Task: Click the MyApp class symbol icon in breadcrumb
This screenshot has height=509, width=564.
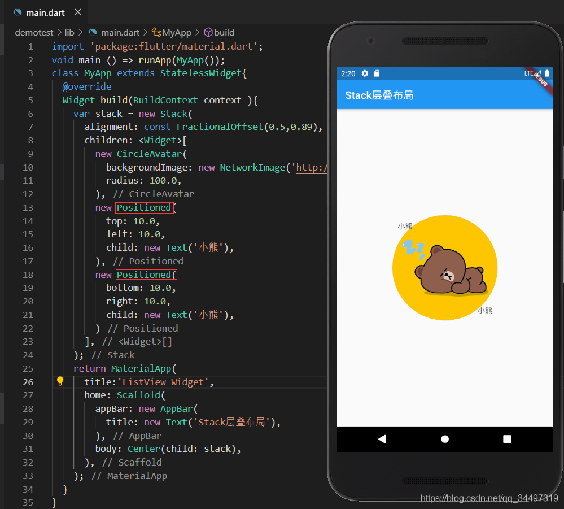Action: coord(156,32)
